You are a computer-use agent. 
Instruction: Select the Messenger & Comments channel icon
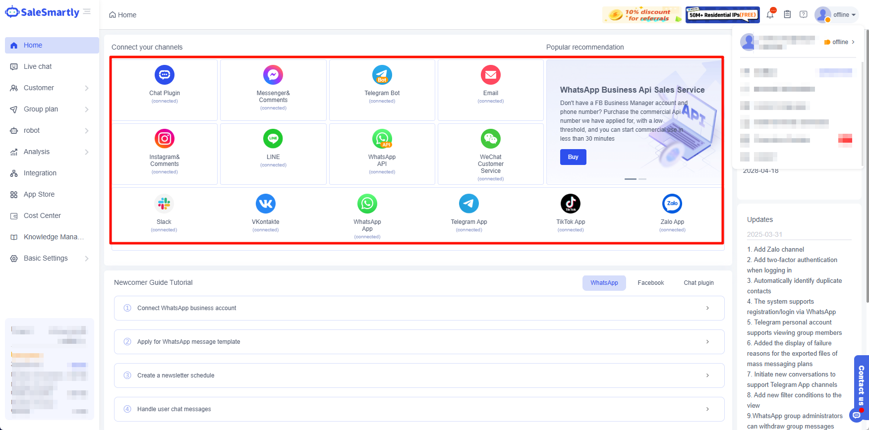273,75
